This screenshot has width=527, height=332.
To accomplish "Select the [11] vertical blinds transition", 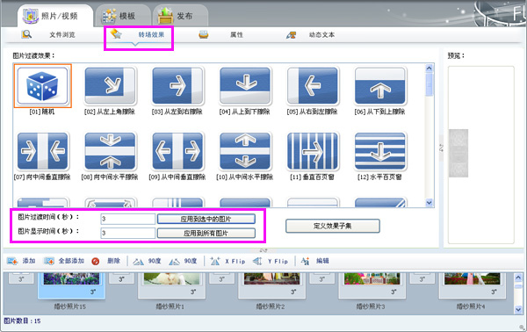I will pos(313,151).
